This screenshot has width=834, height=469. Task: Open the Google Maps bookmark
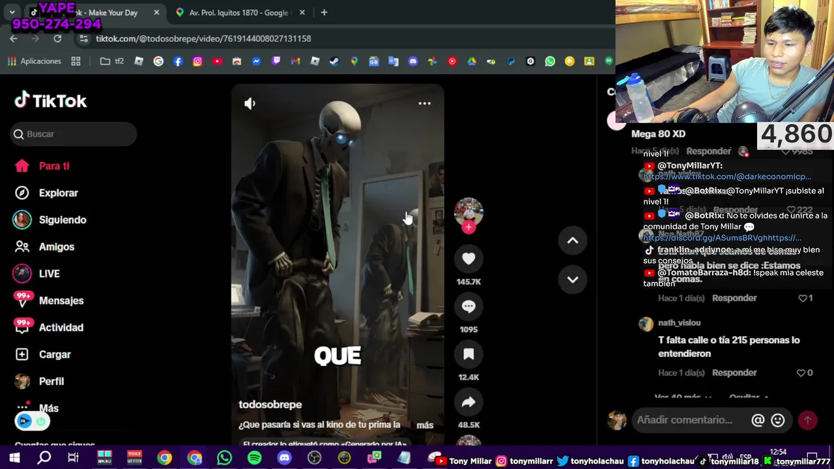click(354, 61)
